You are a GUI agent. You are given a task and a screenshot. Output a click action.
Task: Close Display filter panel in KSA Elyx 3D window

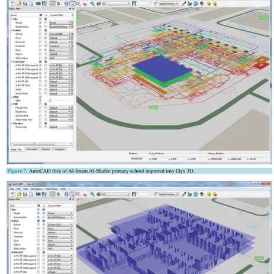73,200
